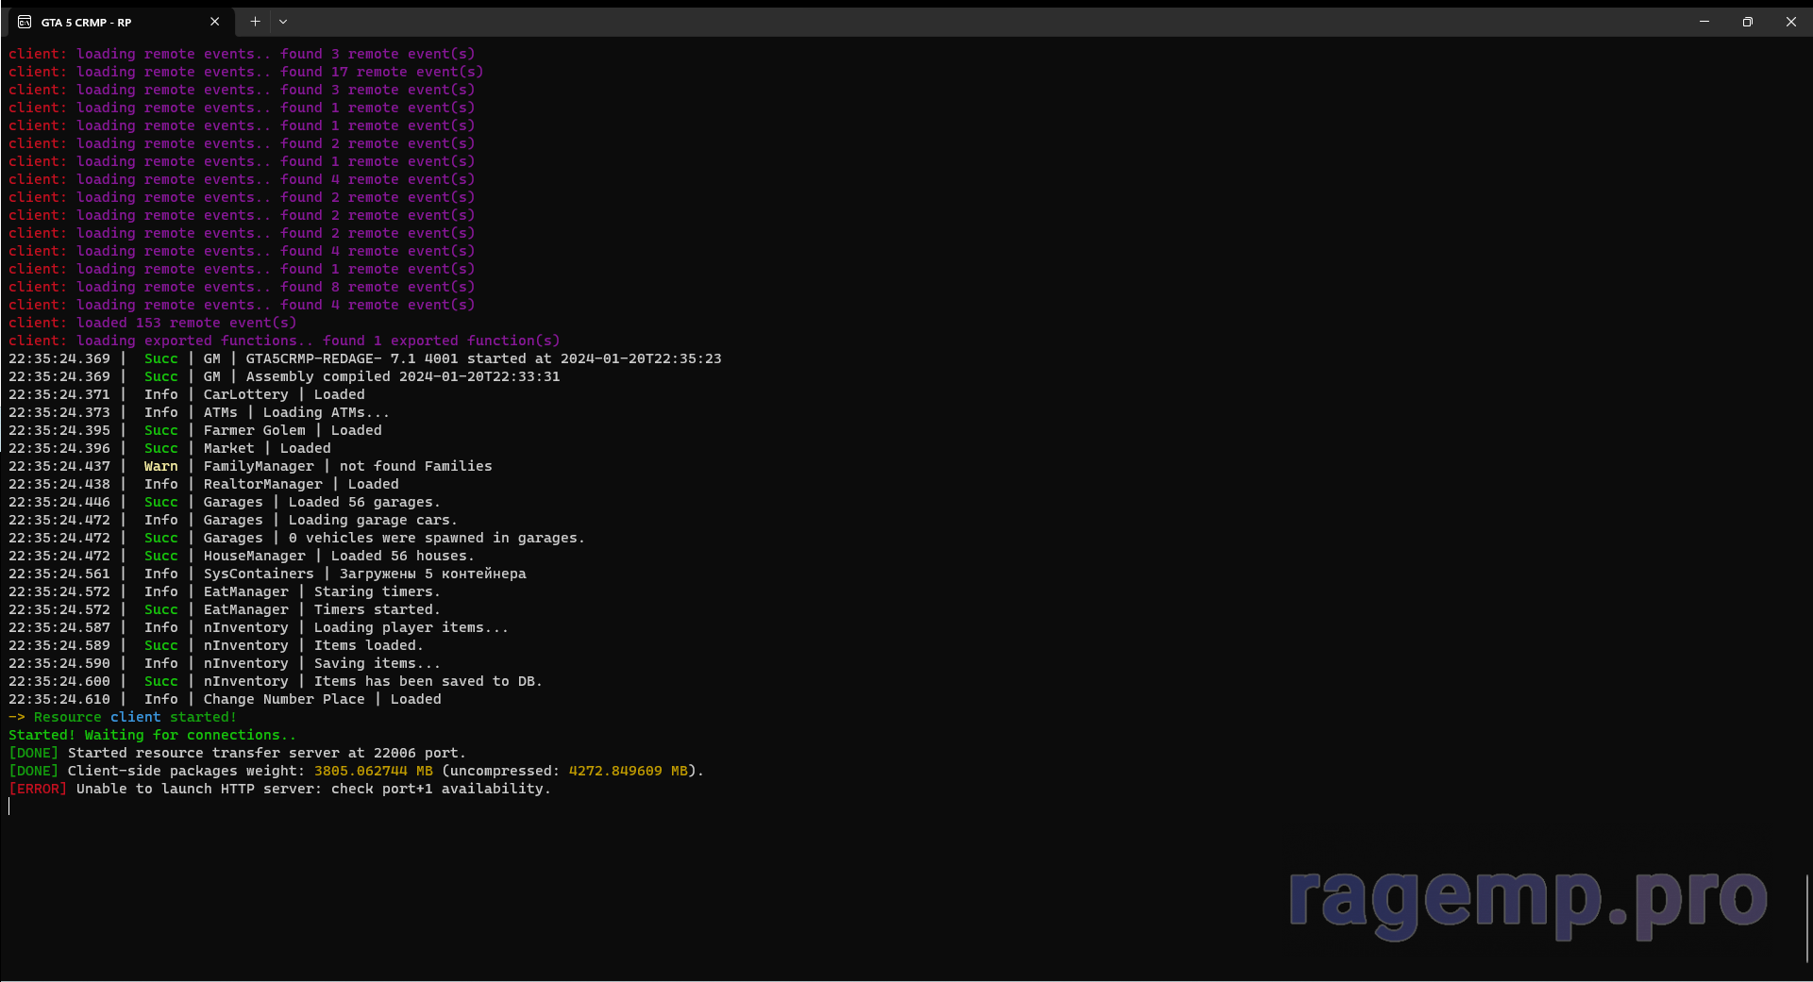The image size is (1813, 982).
Task: Click '0 vehicles were spawned in garages.' text
Action: tap(436, 538)
